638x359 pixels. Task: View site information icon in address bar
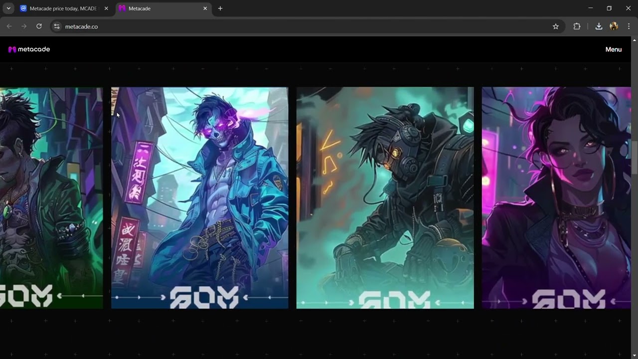pos(57,26)
